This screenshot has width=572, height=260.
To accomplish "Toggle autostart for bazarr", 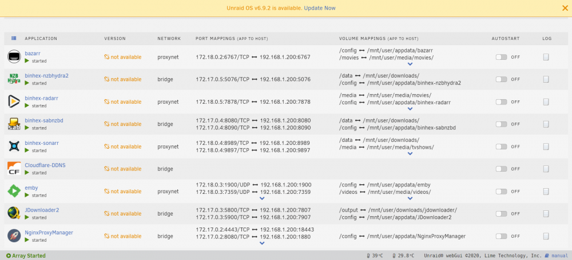I will [501, 57].
